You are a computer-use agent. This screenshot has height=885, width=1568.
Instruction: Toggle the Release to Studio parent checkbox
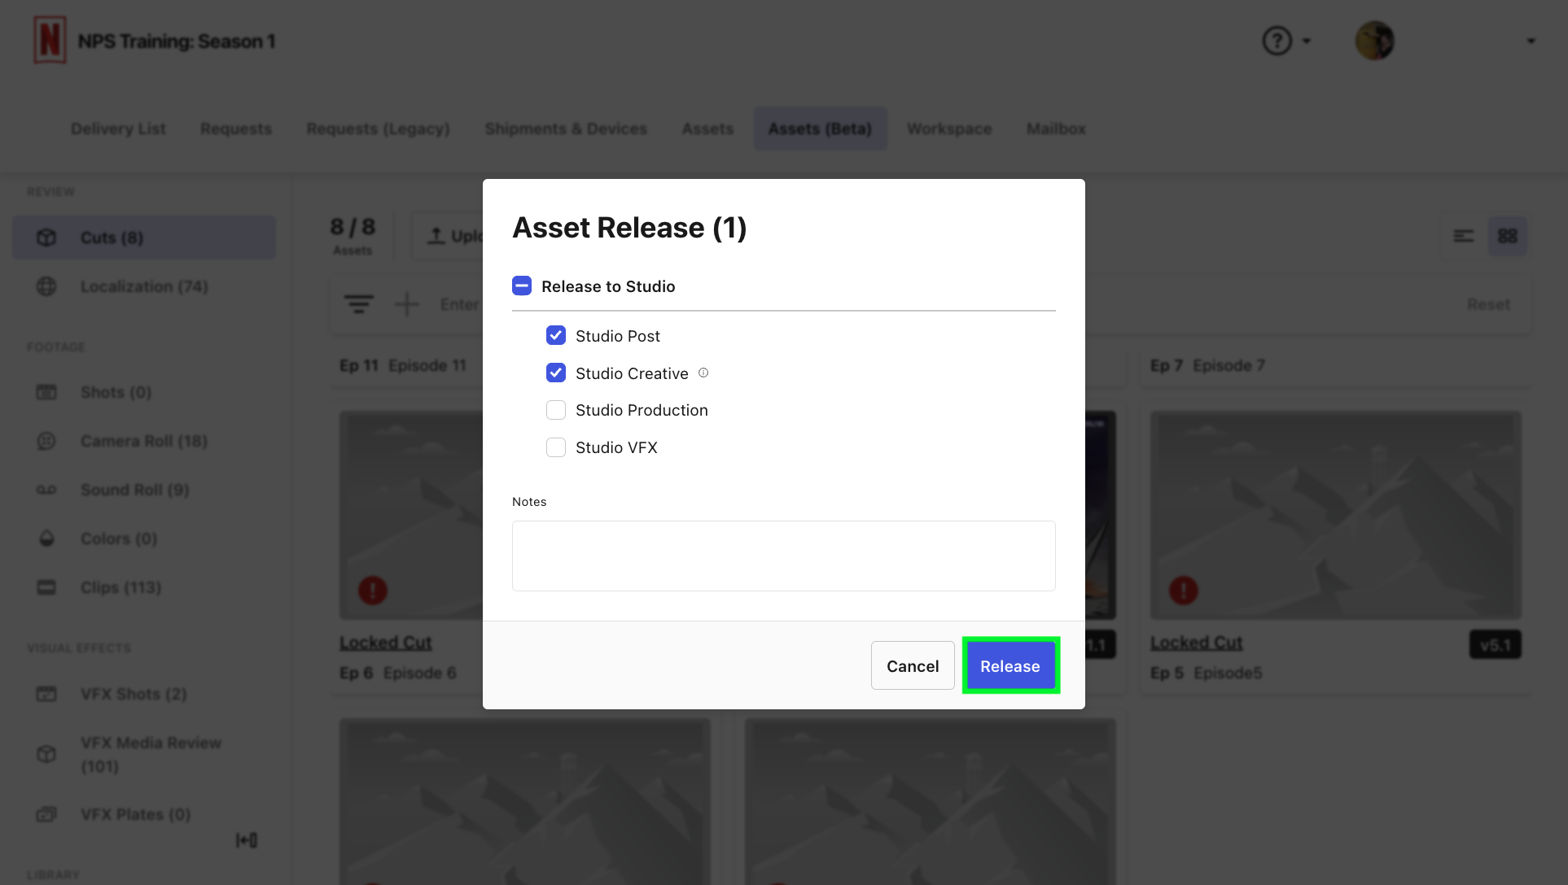point(522,286)
